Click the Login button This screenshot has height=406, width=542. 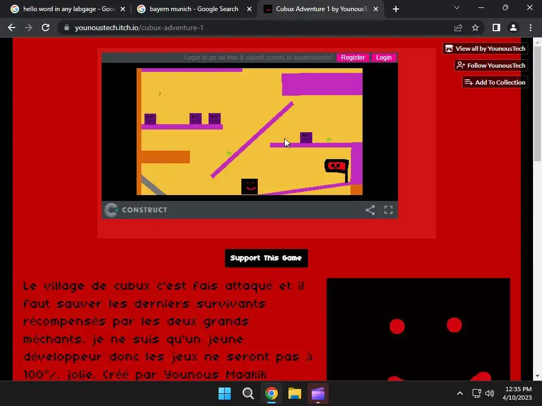click(x=384, y=57)
